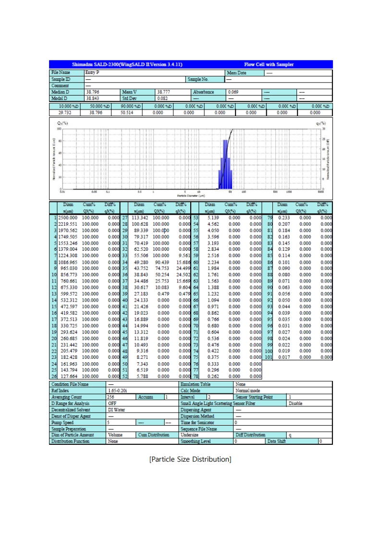Viewport: 381px width, 539px height.
Task: Select diameter 2500.000 in table row 1
Action: click(x=68, y=218)
